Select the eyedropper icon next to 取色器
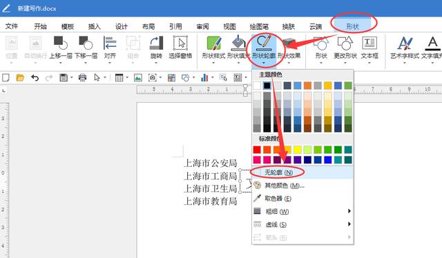442x258 pixels. 257,198
